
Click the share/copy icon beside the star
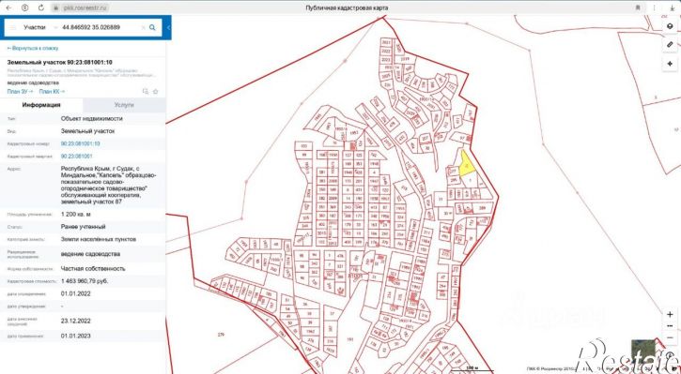pyautogui.click(x=146, y=92)
